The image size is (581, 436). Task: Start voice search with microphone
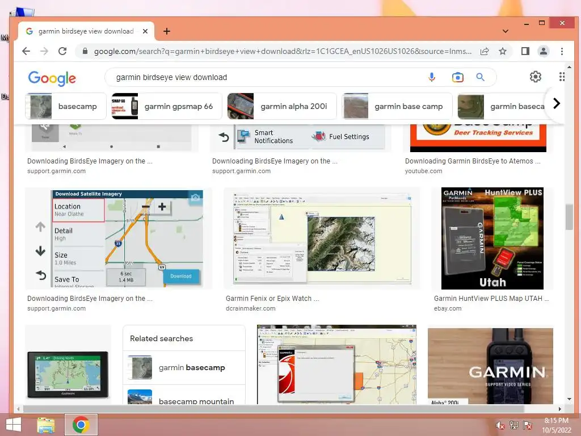tap(432, 77)
